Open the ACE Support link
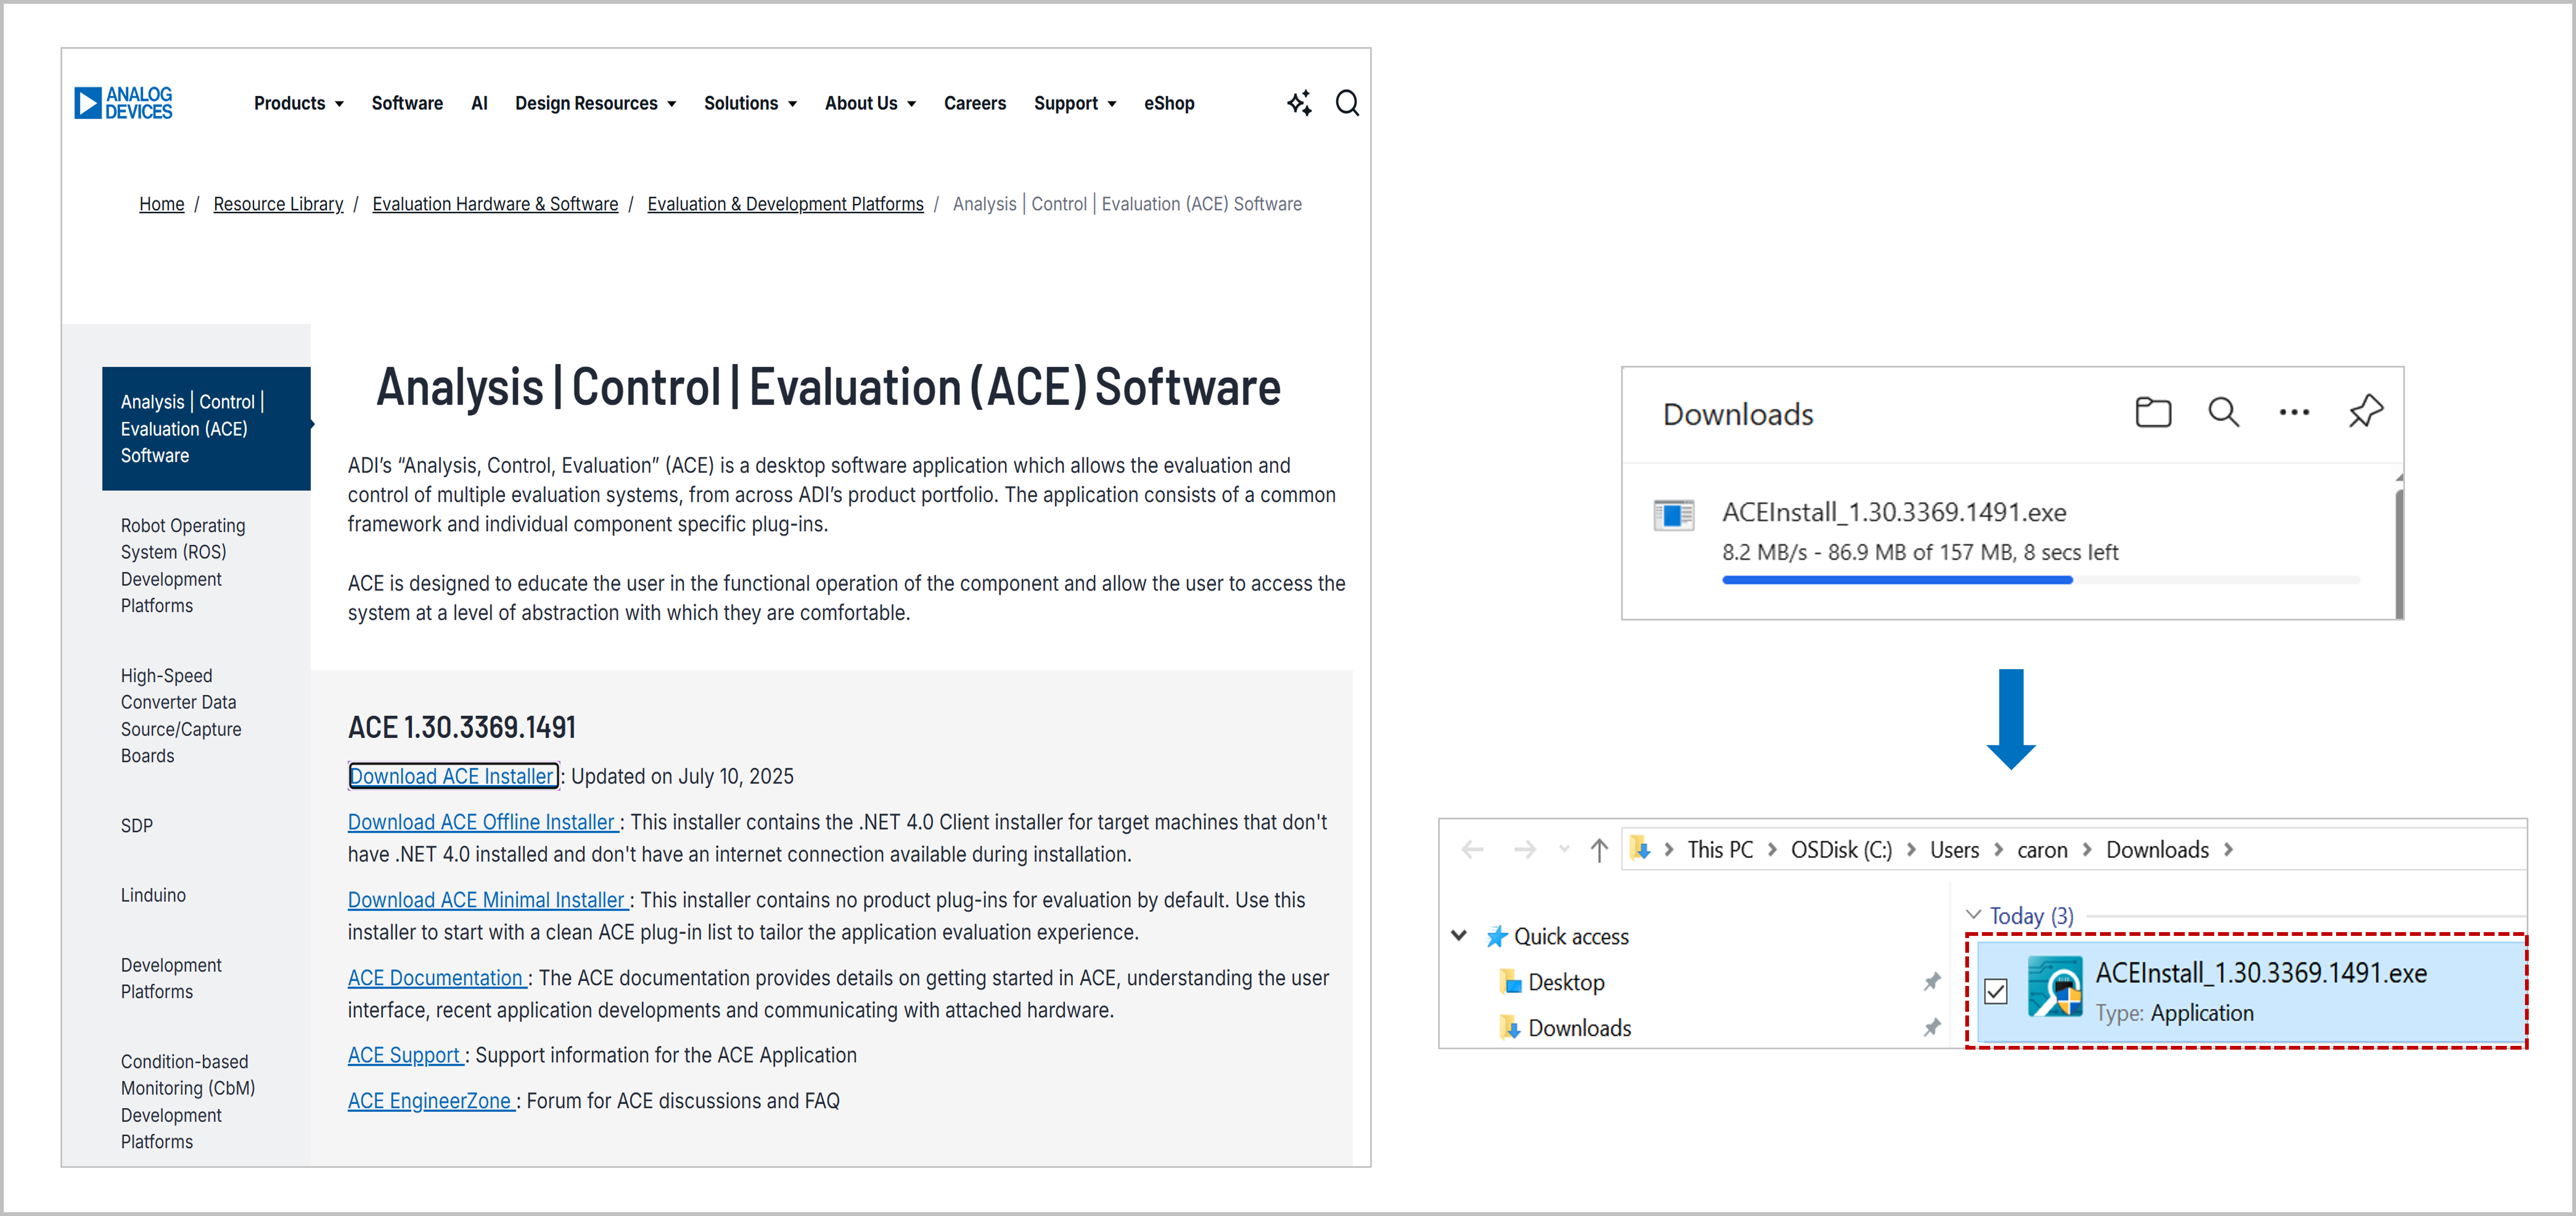The image size is (2576, 1216). 405,1055
